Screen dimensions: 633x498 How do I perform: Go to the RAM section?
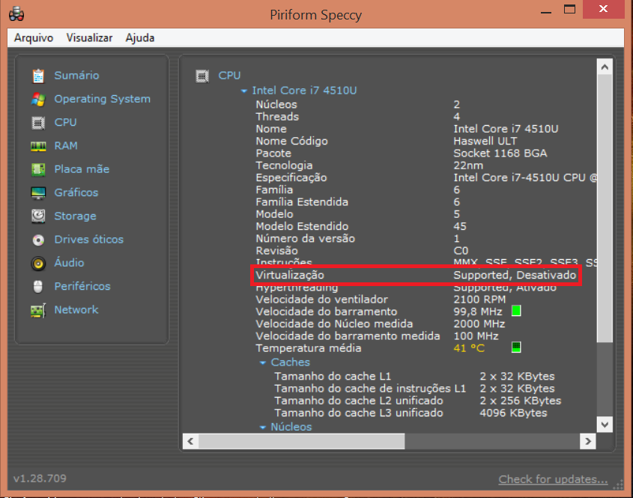coord(66,146)
